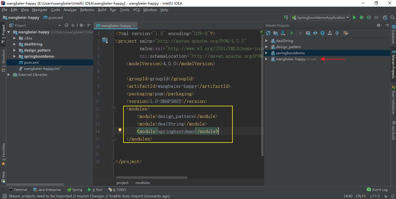Click Execute Maven Goal icon
Image resolution: width=396 pixels, height=199 pixels.
(x=308, y=33)
